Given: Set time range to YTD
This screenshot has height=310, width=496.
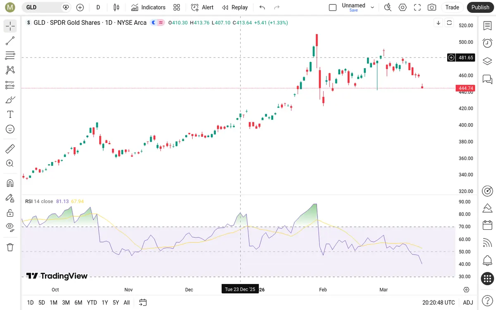Looking at the screenshot, I should [92, 303].
